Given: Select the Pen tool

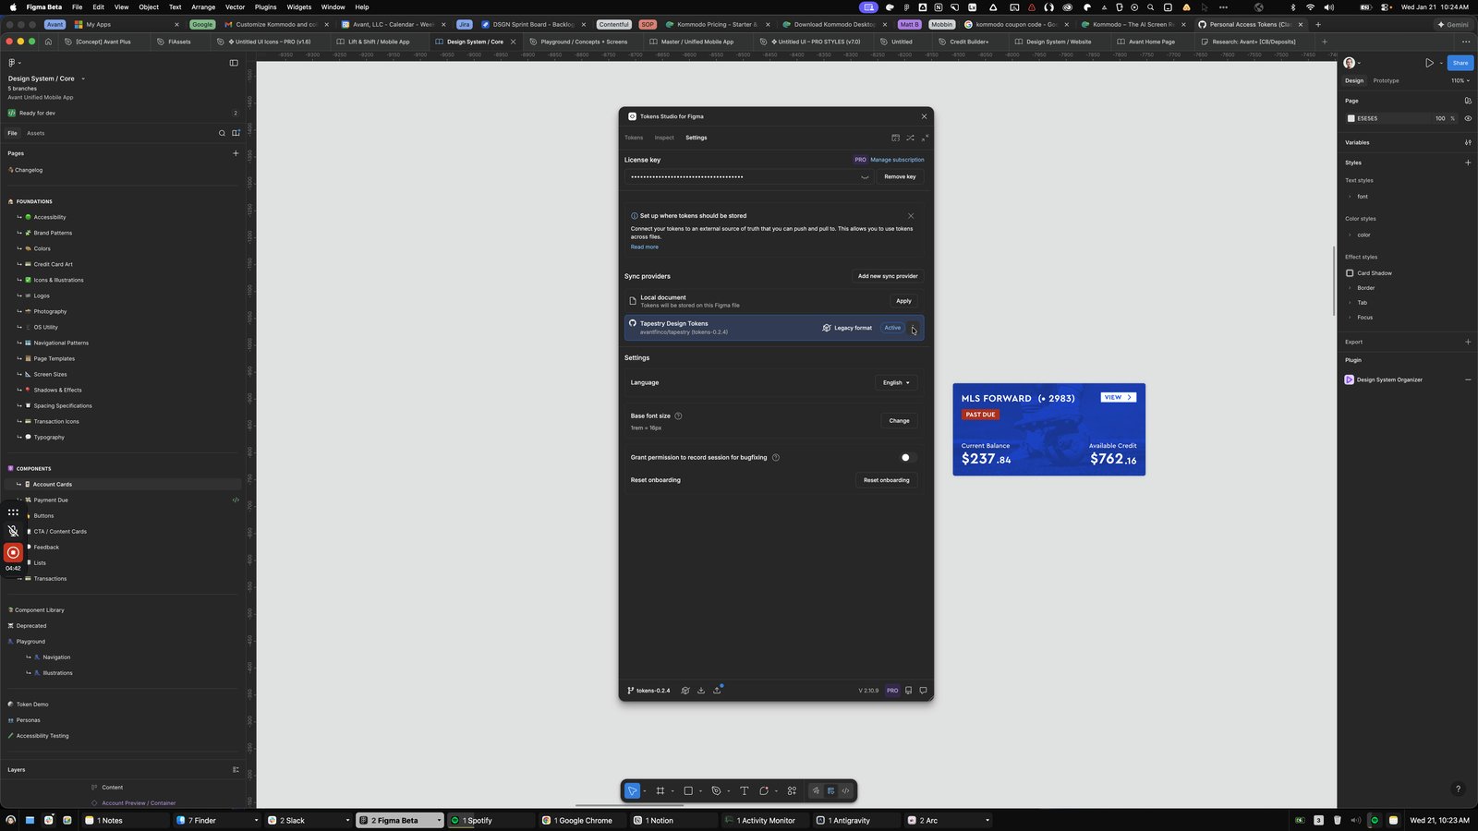Looking at the screenshot, I should point(716,790).
